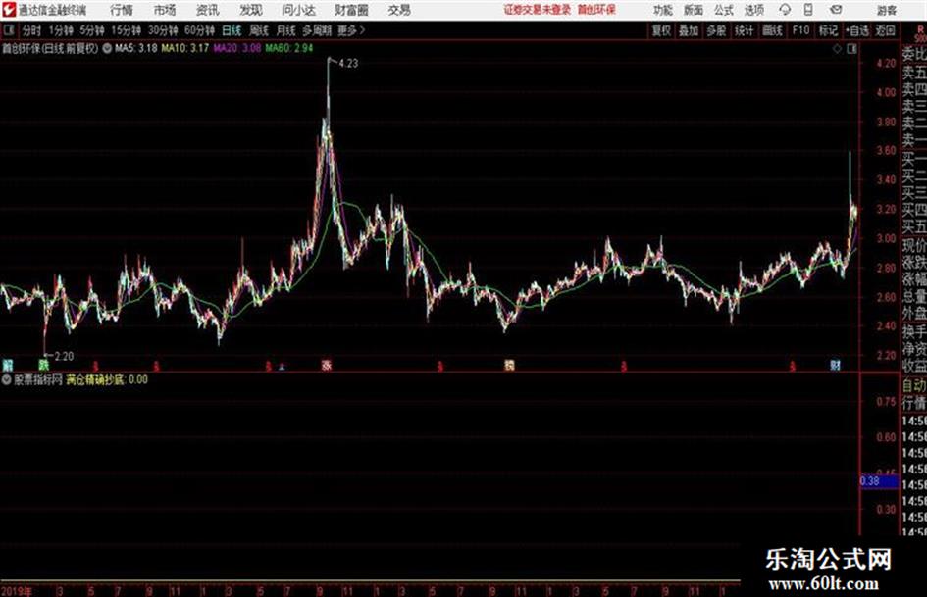Click the envelope message icon
This screenshot has width=927, height=597.
click(x=836, y=10)
